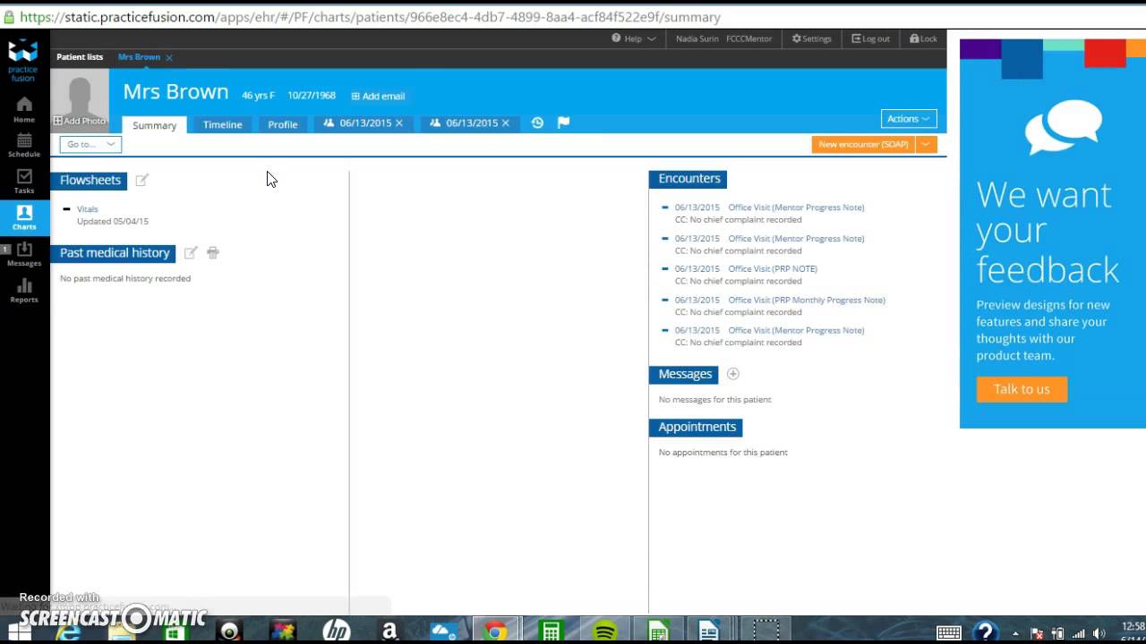
Task: Switch to the Summary tab
Action: point(154,125)
